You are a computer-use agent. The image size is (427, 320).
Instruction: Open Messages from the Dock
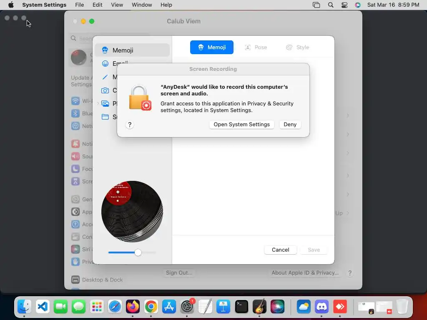(78, 307)
